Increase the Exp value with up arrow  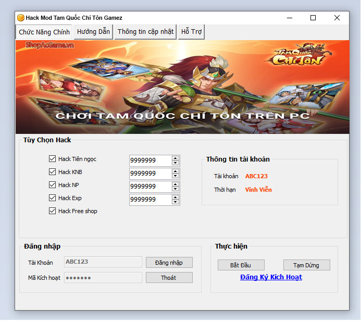coord(176,197)
